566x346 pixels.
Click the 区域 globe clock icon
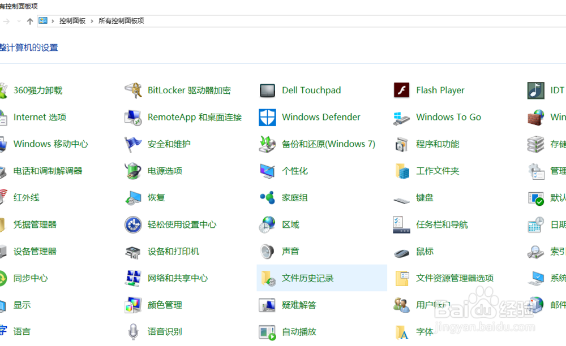(267, 224)
